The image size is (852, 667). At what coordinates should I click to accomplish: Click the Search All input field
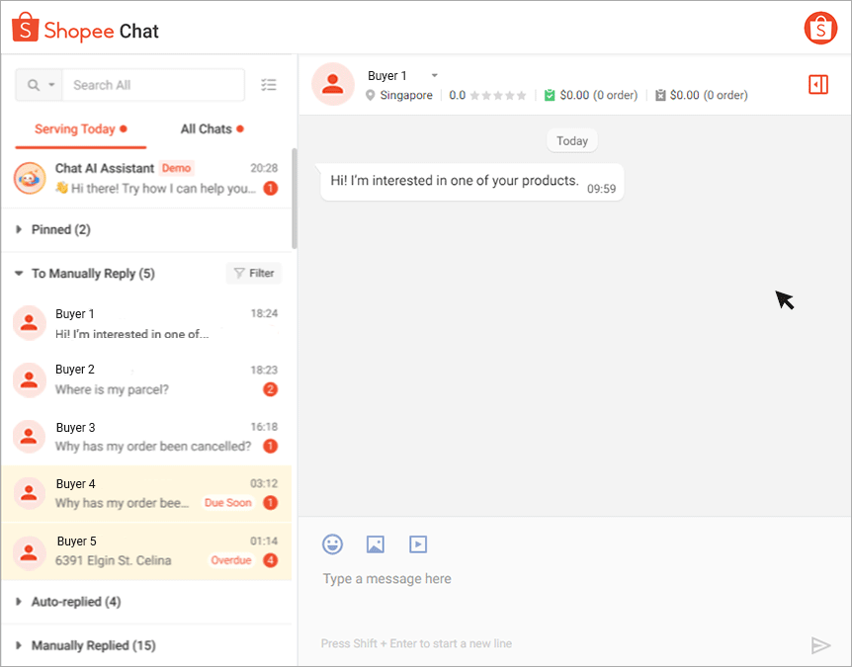[x=153, y=85]
